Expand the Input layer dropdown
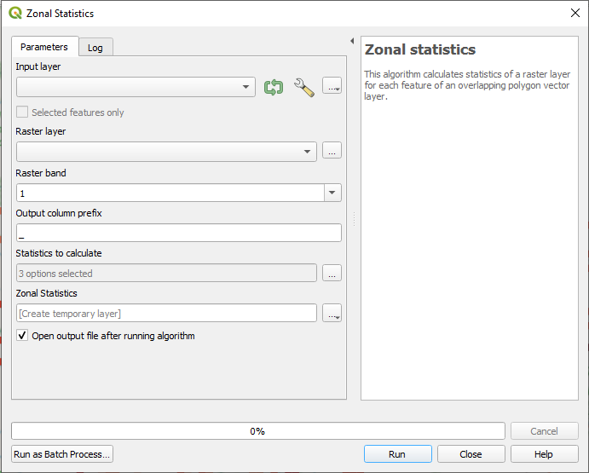The height and width of the screenshot is (473, 589). coord(136,87)
